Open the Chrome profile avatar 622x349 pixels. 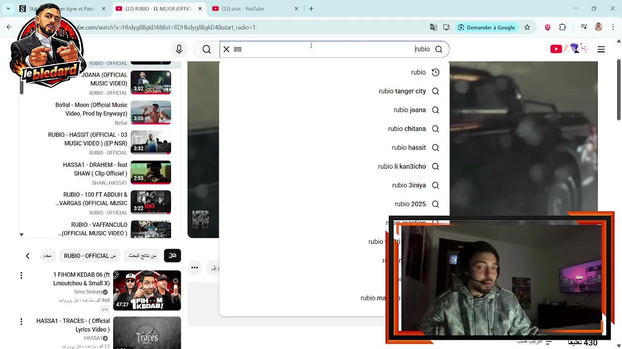pos(599,27)
